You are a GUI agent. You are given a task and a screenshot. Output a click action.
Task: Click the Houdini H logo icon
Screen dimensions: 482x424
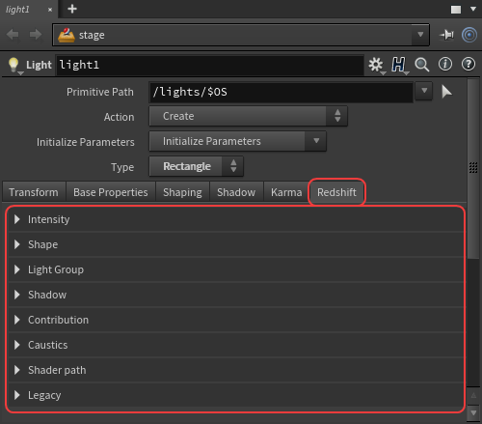tap(398, 65)
